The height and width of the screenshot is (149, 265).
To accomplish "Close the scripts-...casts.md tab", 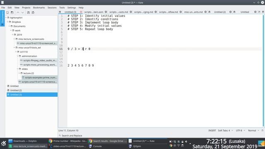I will (131, 12).
